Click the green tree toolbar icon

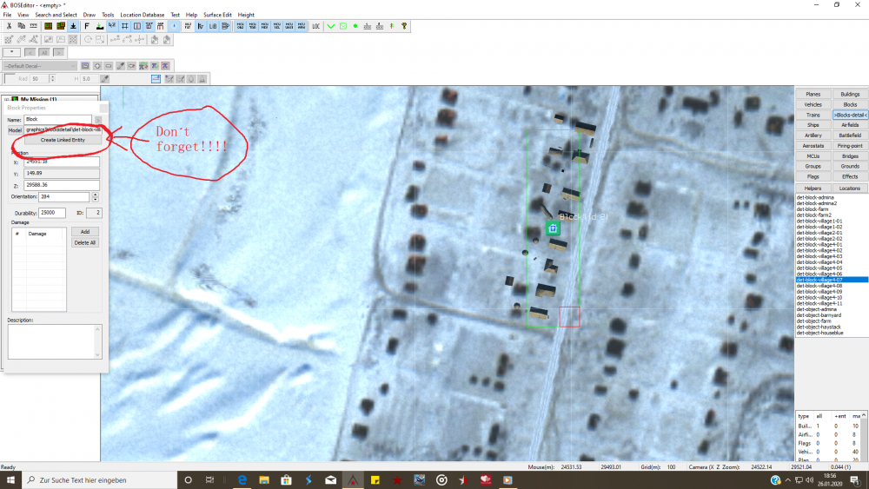(391, 26)
